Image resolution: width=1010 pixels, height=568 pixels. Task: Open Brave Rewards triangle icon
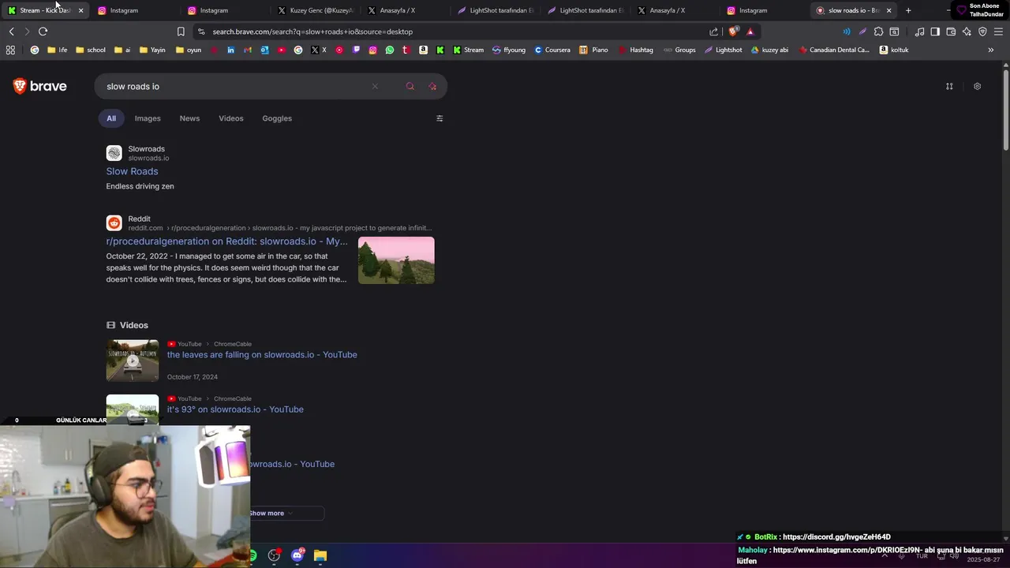(750, 32)
